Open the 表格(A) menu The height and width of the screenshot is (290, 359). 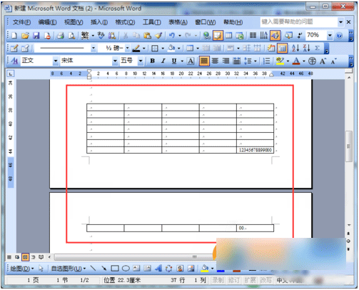coord(178,22)
